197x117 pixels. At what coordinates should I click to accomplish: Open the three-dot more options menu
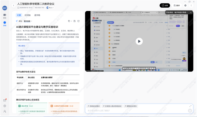(191, 5)
